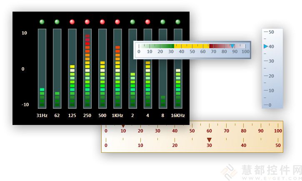The width and height of the screenshot is (302, 181).
Task: Click the 250 band level meter
Action: [87, 68]
